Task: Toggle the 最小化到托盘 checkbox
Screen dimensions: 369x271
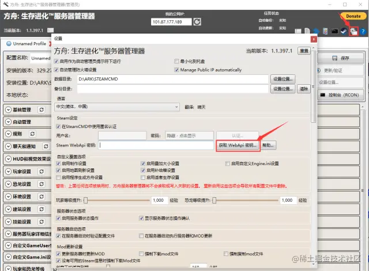Action: pos(176,61)
